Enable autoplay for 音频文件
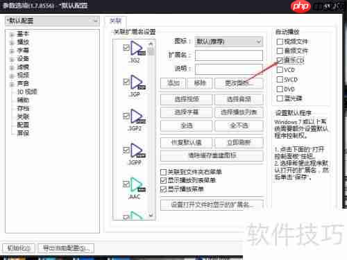 280,51
